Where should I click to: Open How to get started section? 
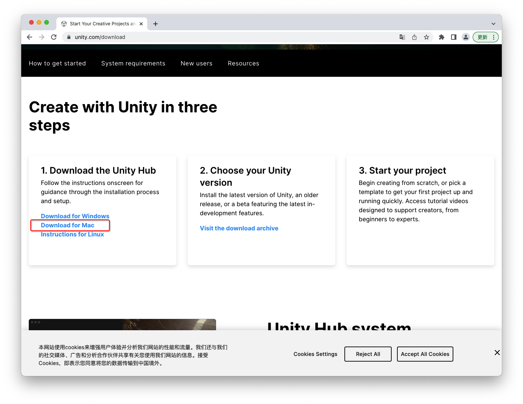click(58, 64)
